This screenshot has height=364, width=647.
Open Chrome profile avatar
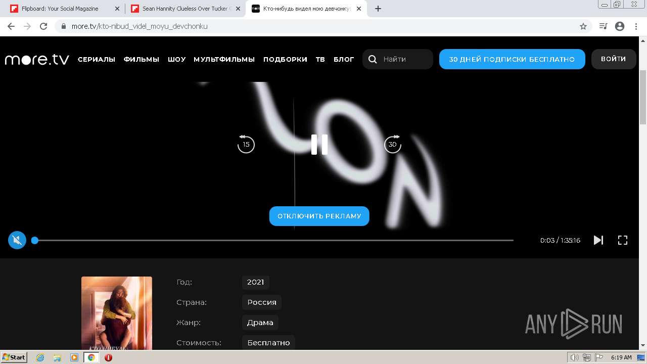(620, 26)
